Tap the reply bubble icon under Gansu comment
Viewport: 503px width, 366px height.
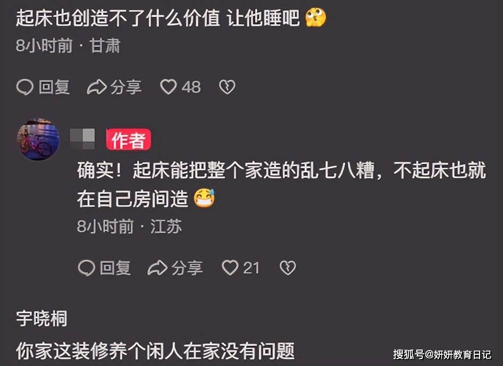[x=24, y=87]
